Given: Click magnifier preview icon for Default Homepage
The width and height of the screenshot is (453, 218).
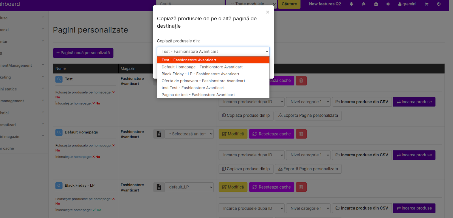Looking at the screenshot, I should pos(59,132).
